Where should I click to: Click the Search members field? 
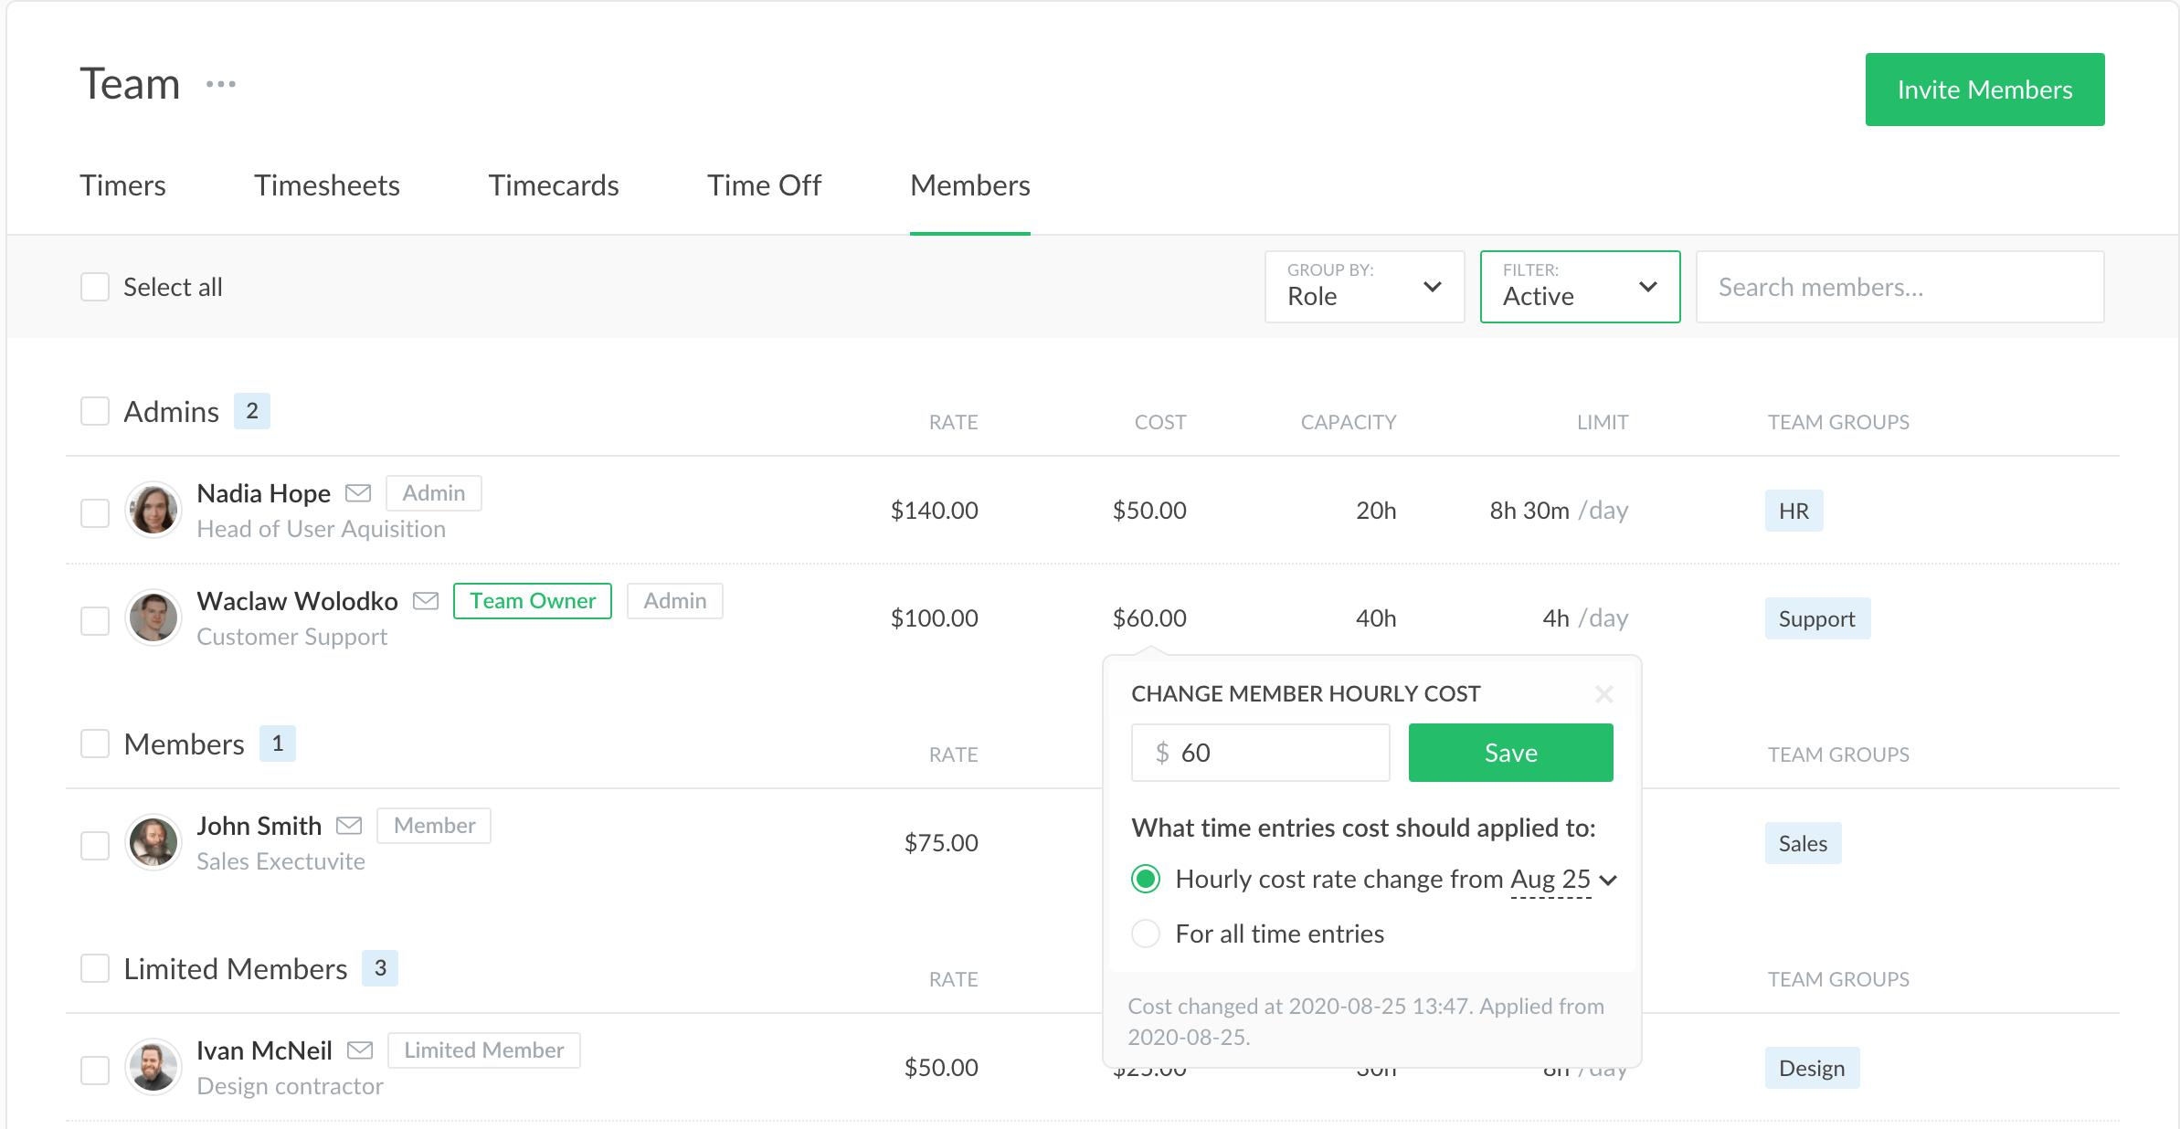1900,287
